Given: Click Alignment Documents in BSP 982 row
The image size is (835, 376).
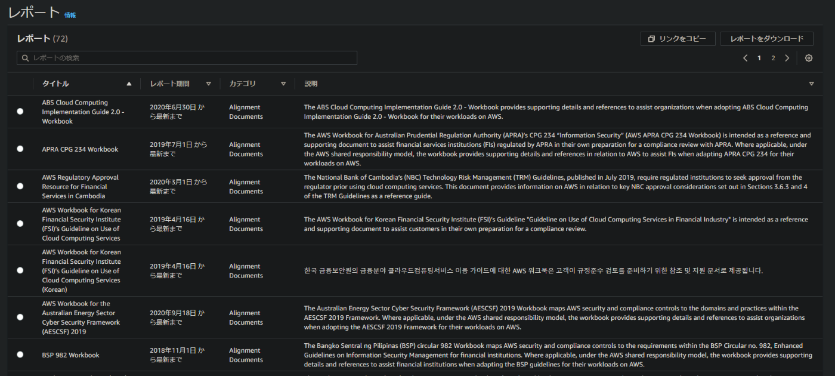Looking at the screenshot, I should coord(246,355).
